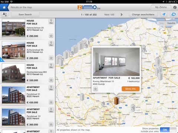Open the My Zimmo button
178x133 pixels.
coord(161,7)
